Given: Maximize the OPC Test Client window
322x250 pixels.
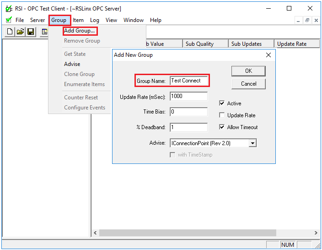Looking at the screenshot, I should pyautogui.click(x=289, y=8).
